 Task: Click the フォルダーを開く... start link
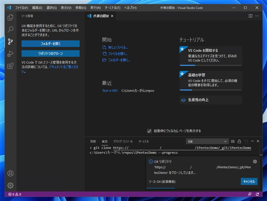119,60
